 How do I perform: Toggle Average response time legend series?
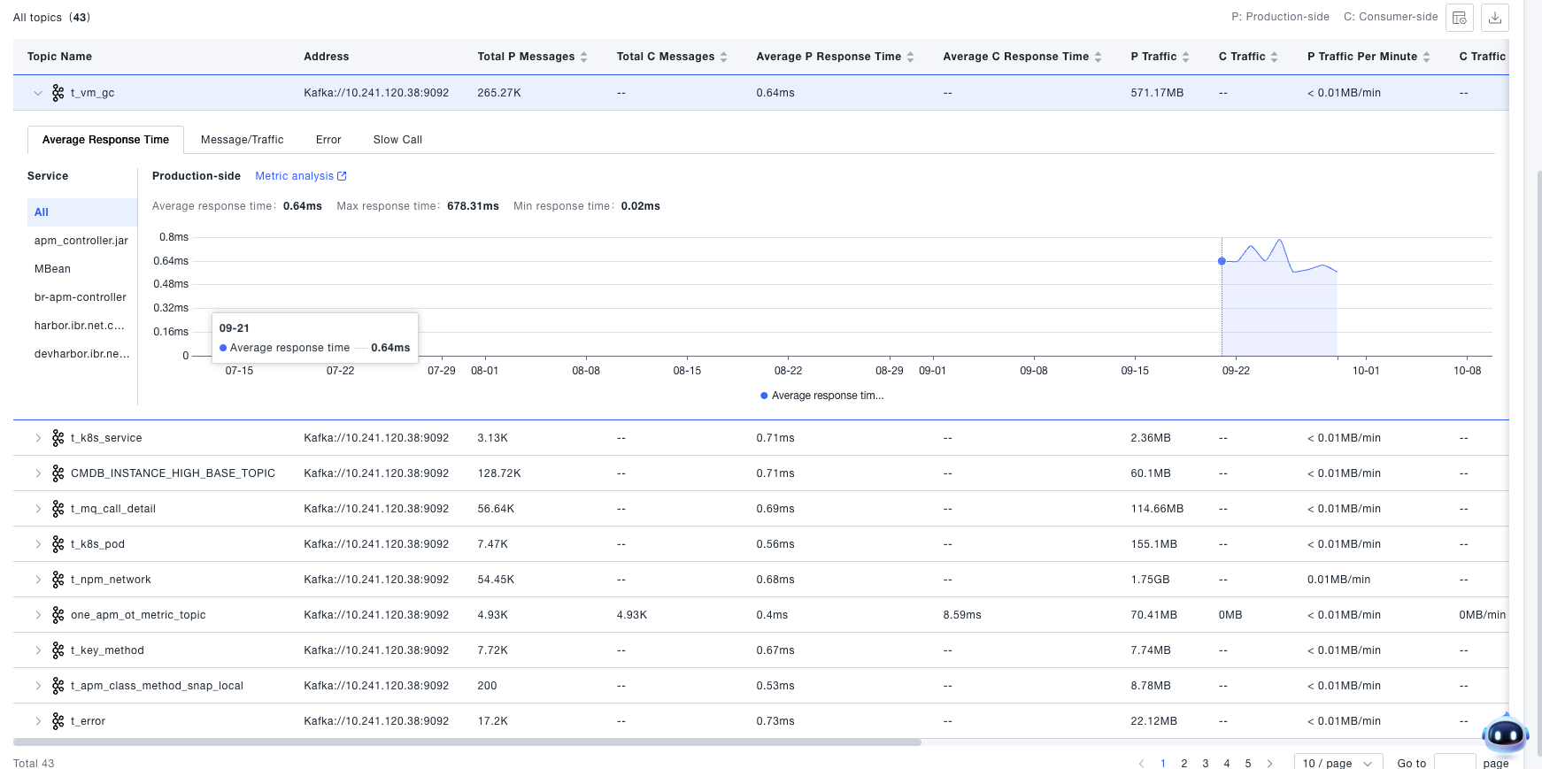click(821, 396)
